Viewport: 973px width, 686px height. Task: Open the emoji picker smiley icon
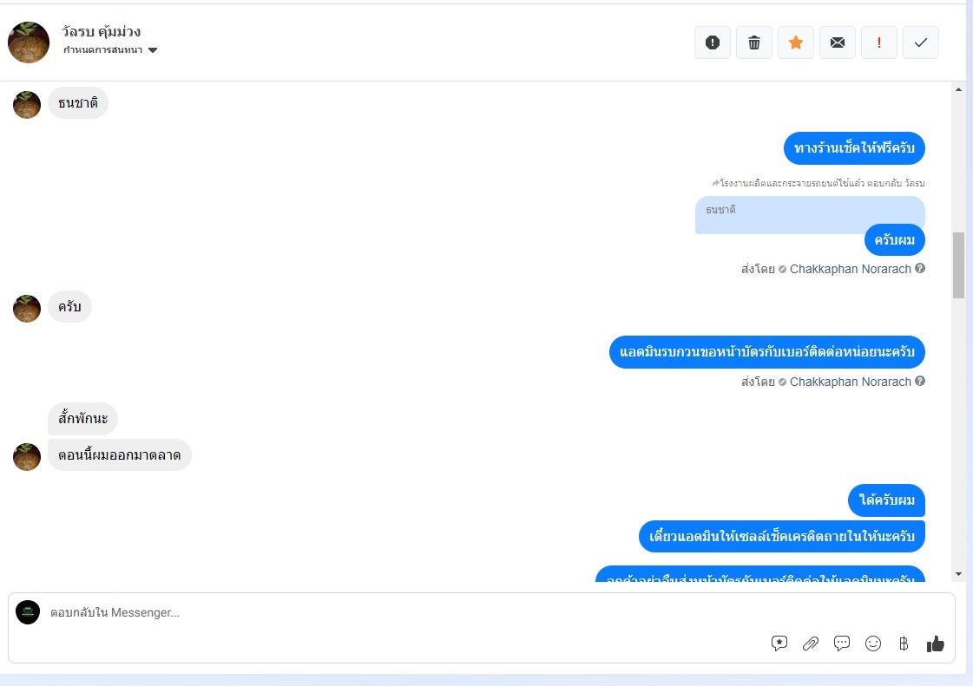pos(873,644)
